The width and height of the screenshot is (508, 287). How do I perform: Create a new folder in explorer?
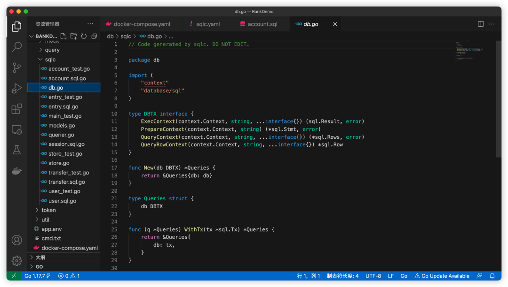click(74, 36)
